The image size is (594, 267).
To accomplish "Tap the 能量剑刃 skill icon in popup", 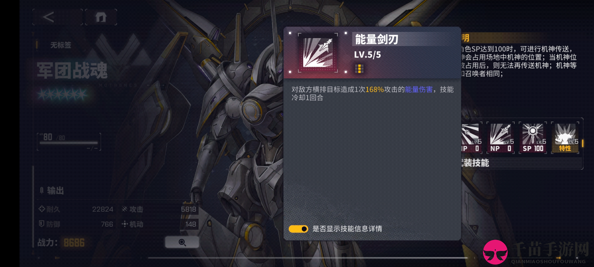I will (318, 53).
